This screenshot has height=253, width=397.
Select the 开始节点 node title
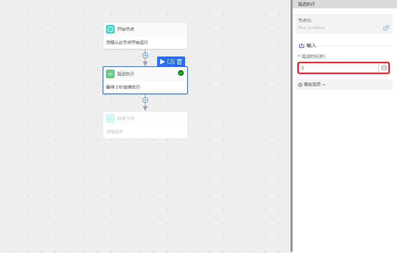click(126, 29)
